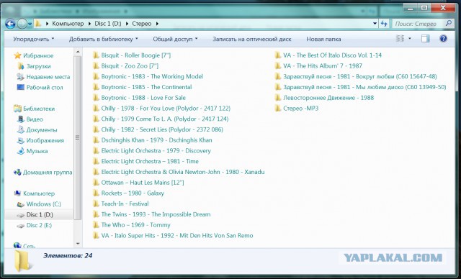Click the sidebar scrollbar down arrow
Image resolution: width=461 pixels, height=279 pixels.
click(x=78, y=243)
